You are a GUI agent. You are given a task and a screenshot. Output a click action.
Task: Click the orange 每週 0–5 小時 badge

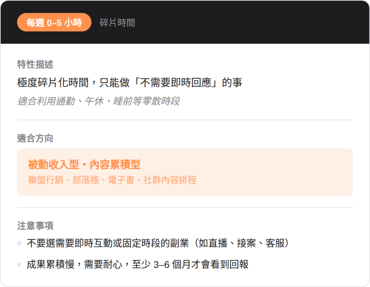pos(54,23)
